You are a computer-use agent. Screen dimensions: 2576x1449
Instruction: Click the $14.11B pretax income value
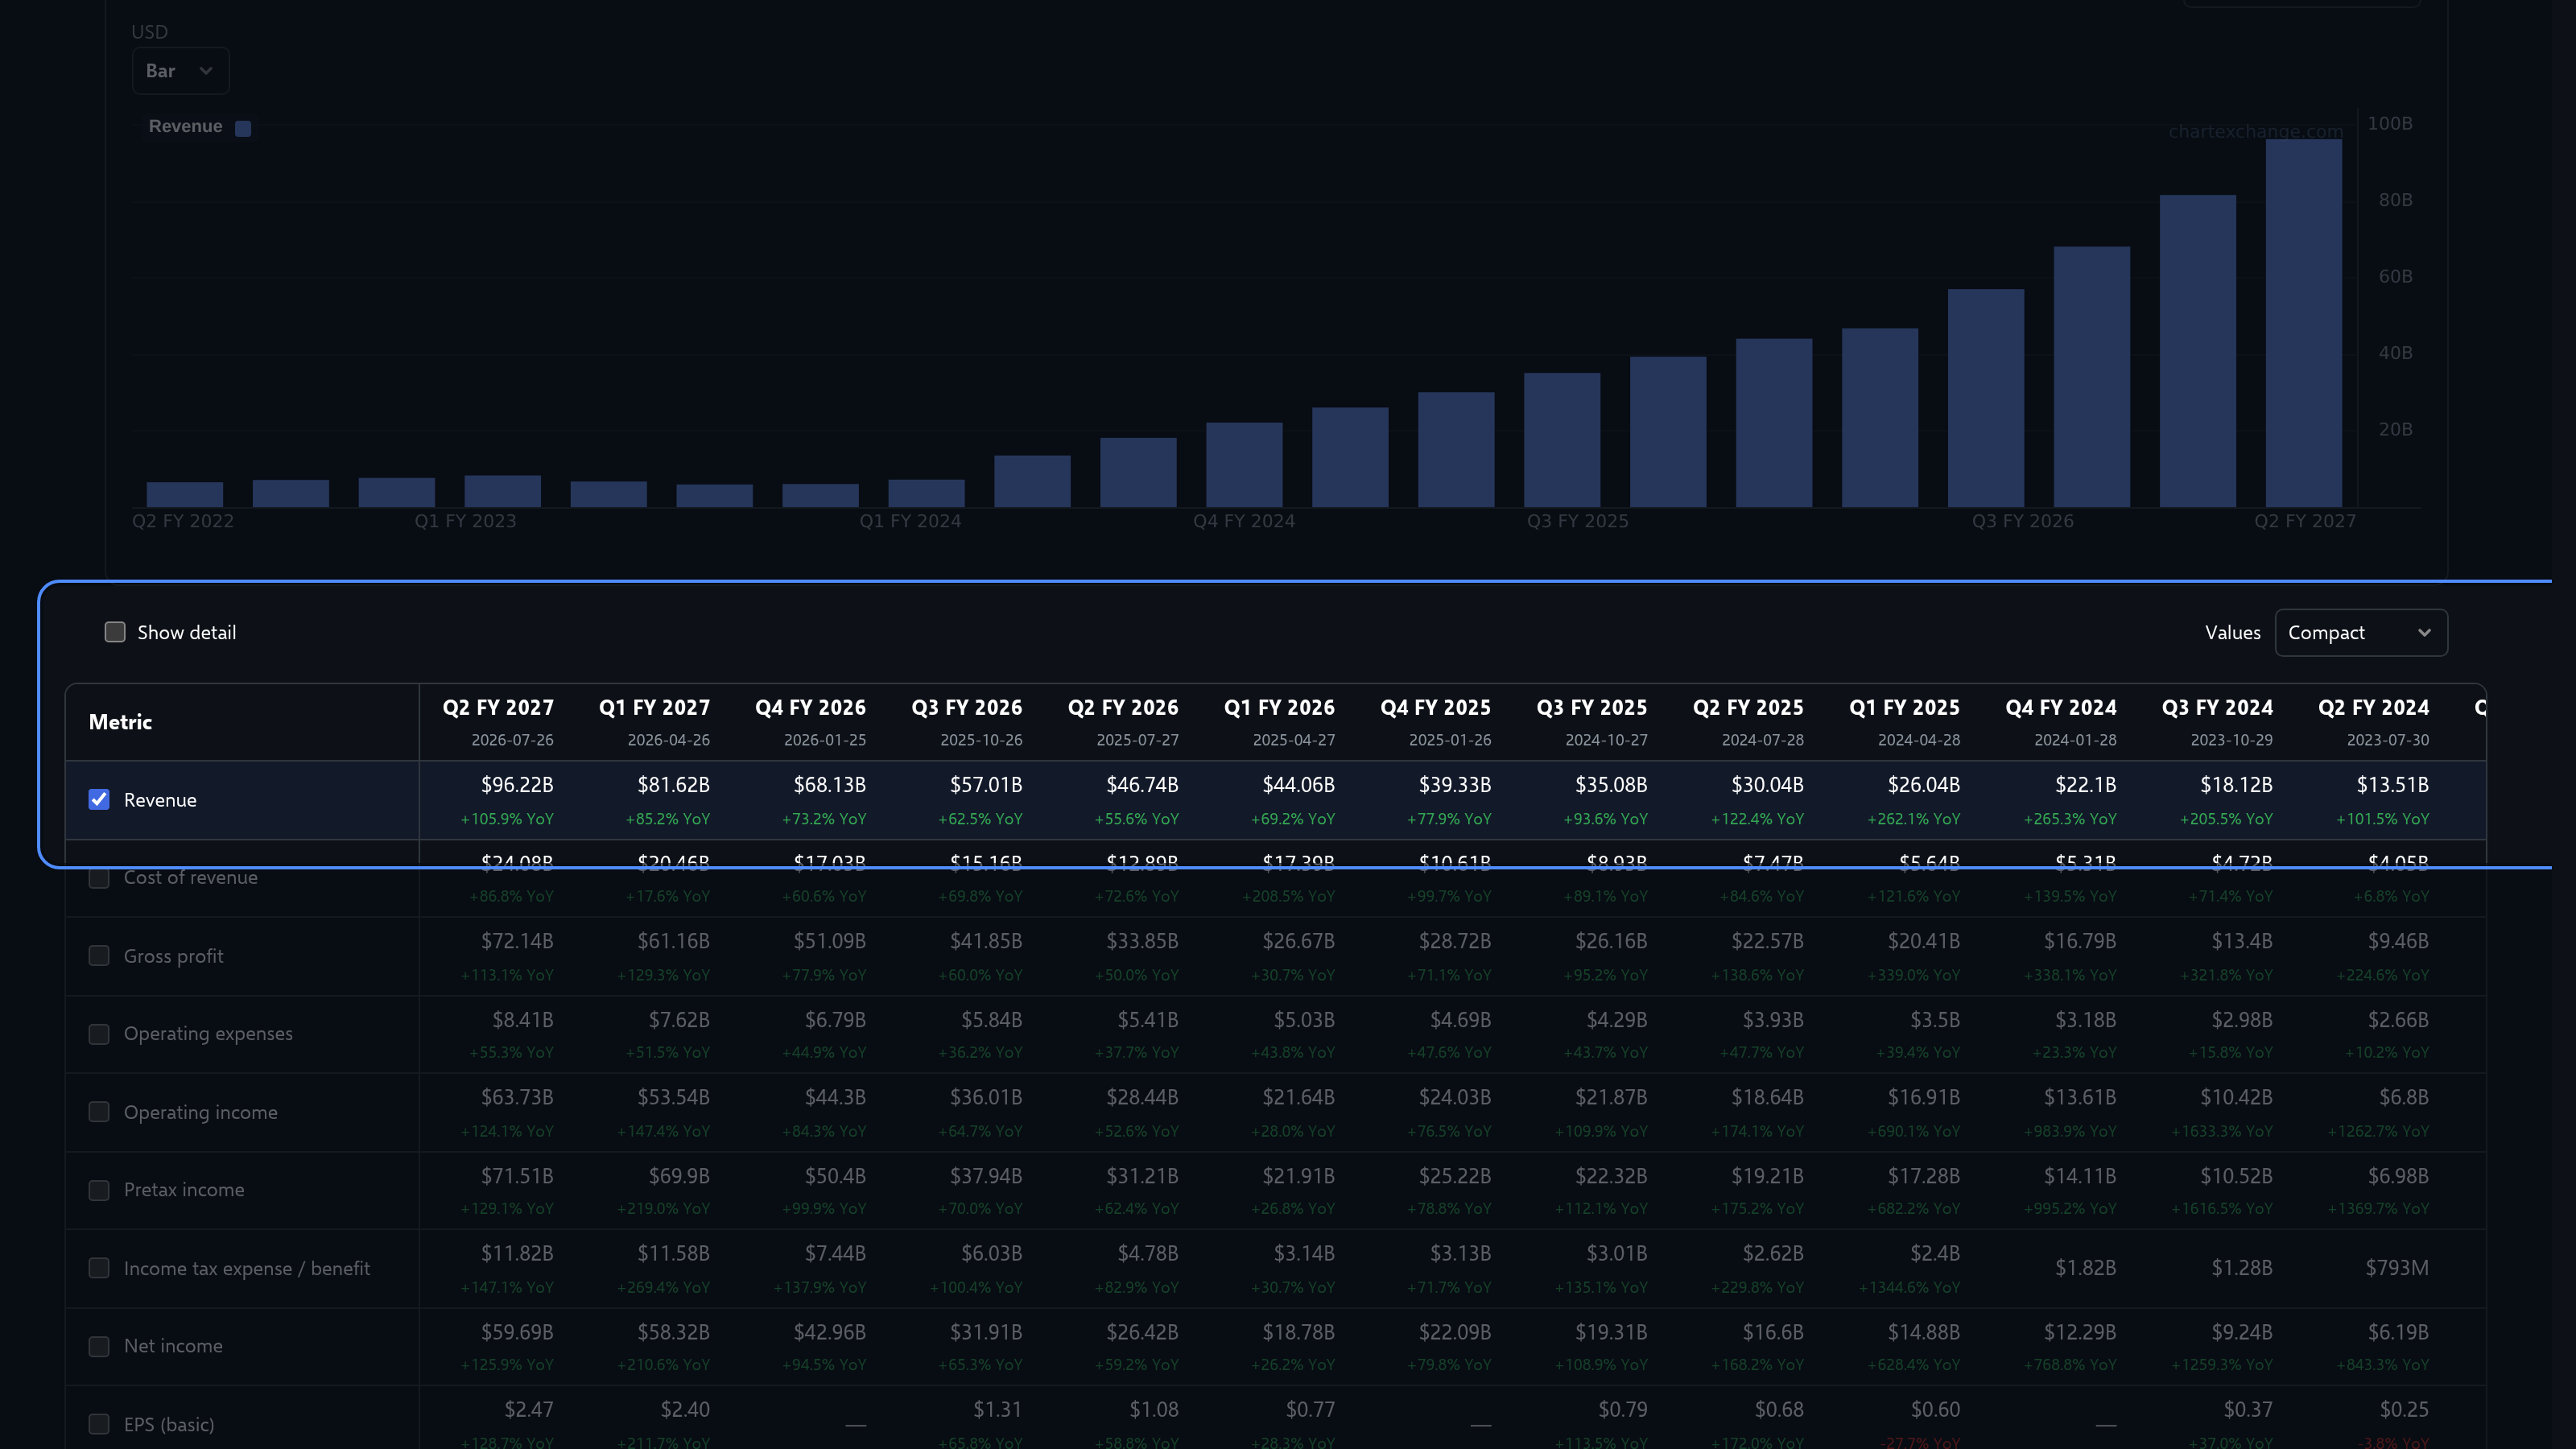click(2080, 1176)
